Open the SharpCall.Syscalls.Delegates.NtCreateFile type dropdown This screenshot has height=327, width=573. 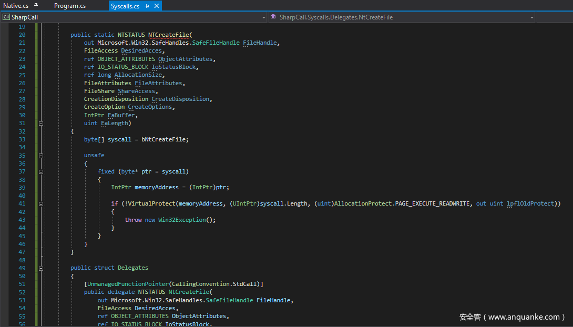point(532,17)
